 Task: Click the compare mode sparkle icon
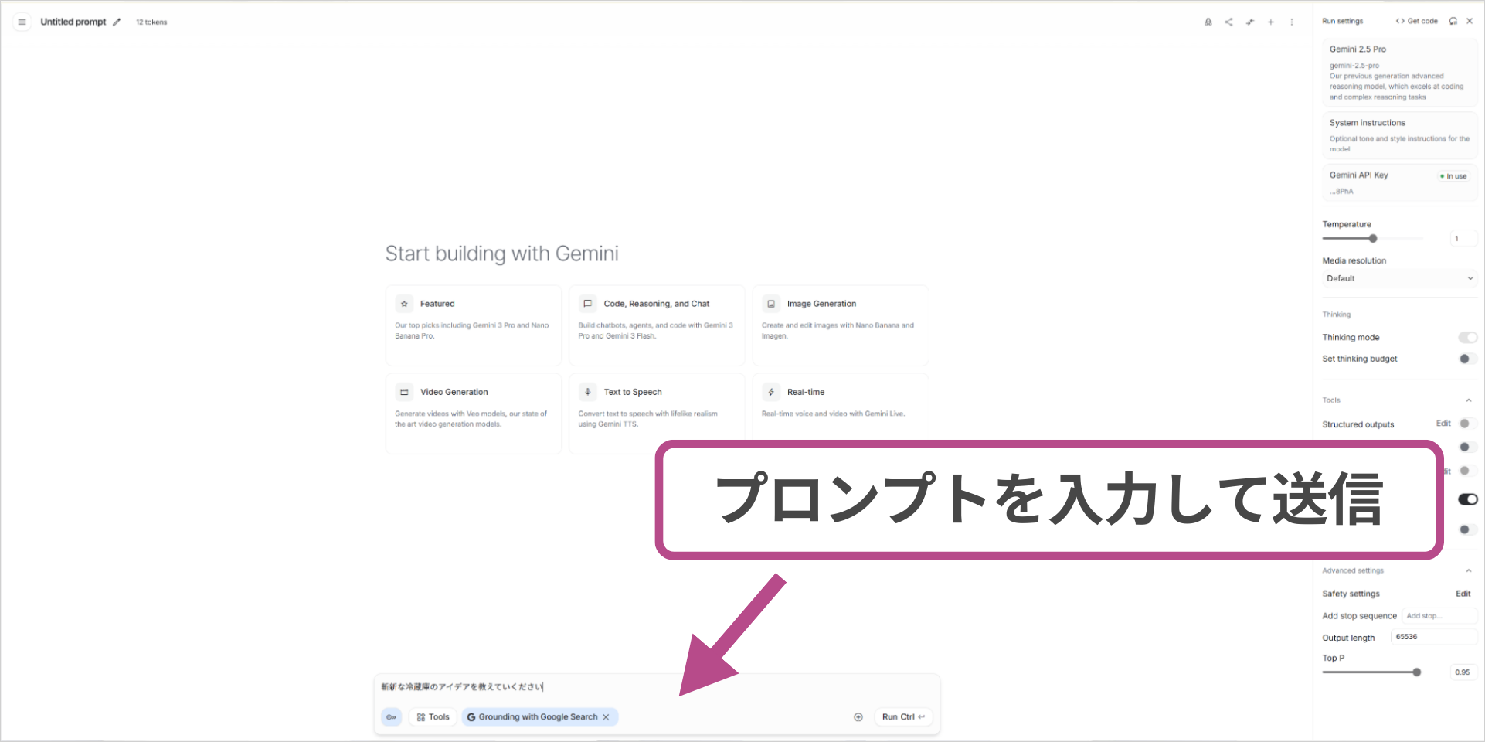tap(1249, 22)
